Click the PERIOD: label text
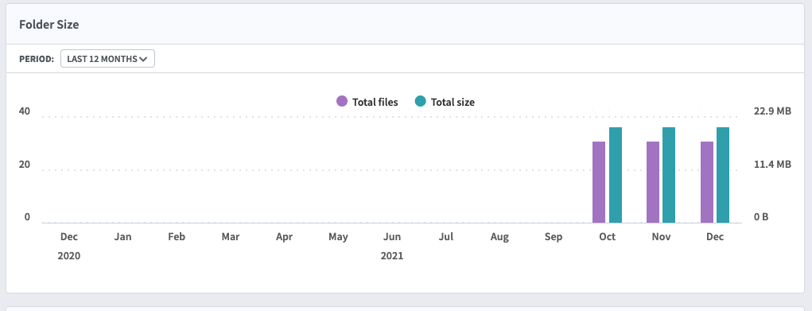The image size is (812, 311). (37, 59)
